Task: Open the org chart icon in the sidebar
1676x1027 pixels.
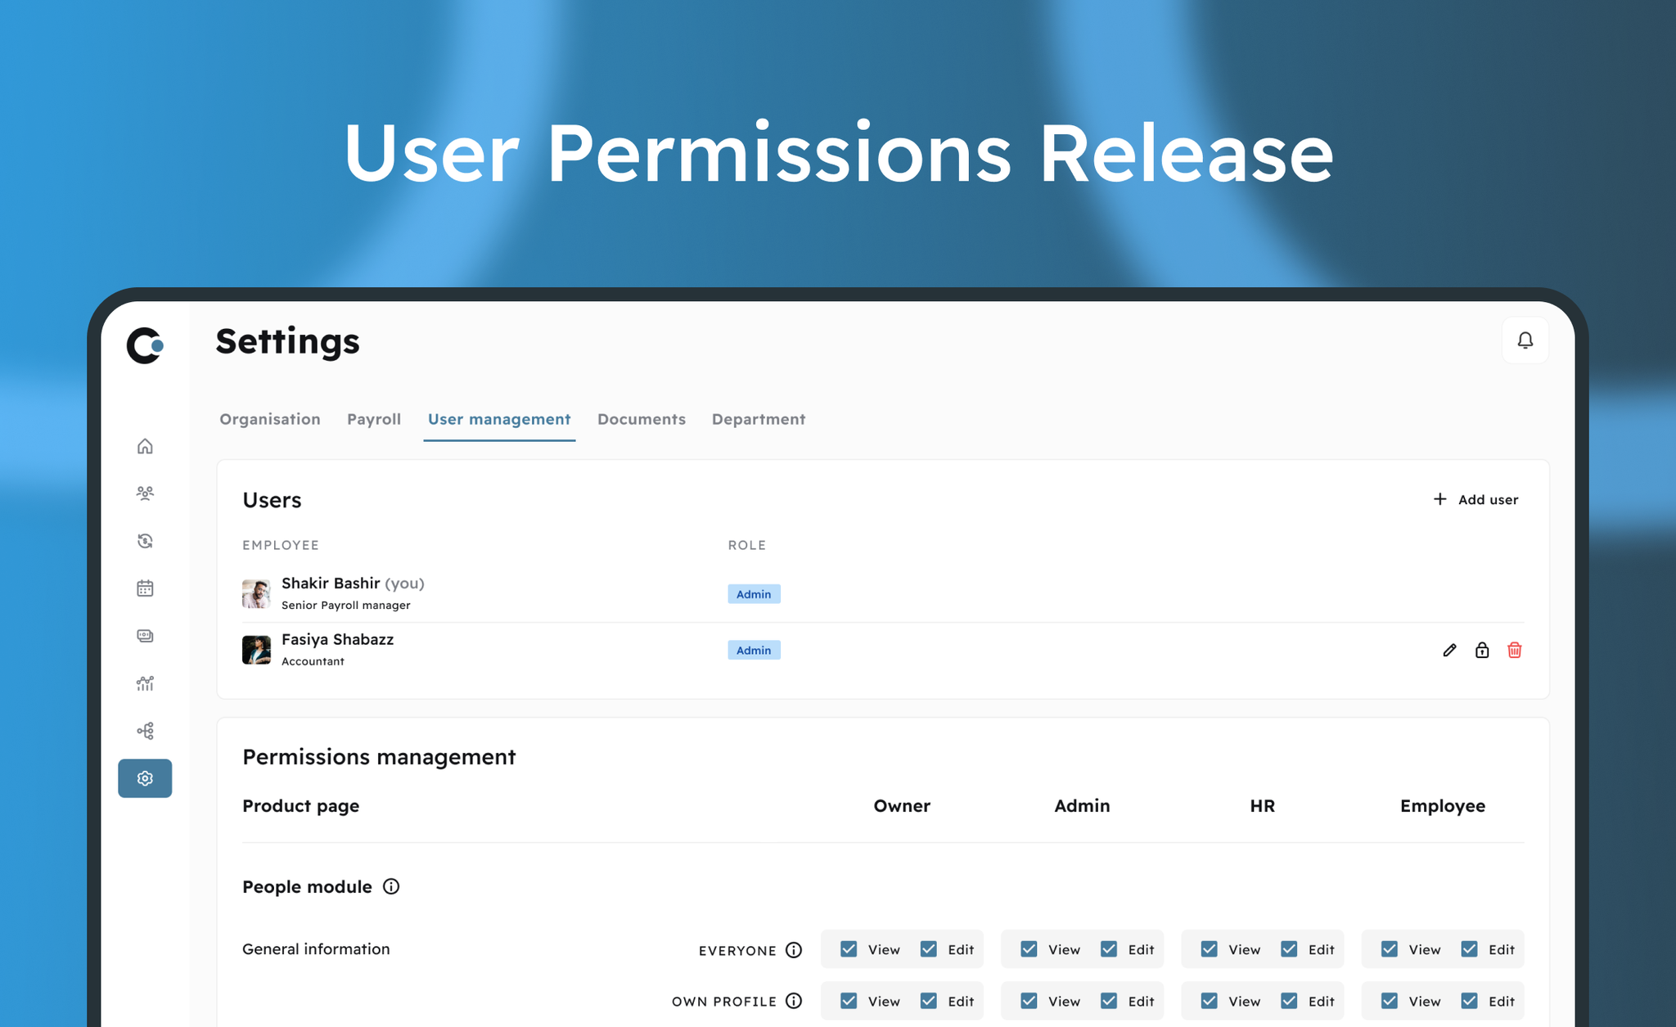Action: coord(145,731)
